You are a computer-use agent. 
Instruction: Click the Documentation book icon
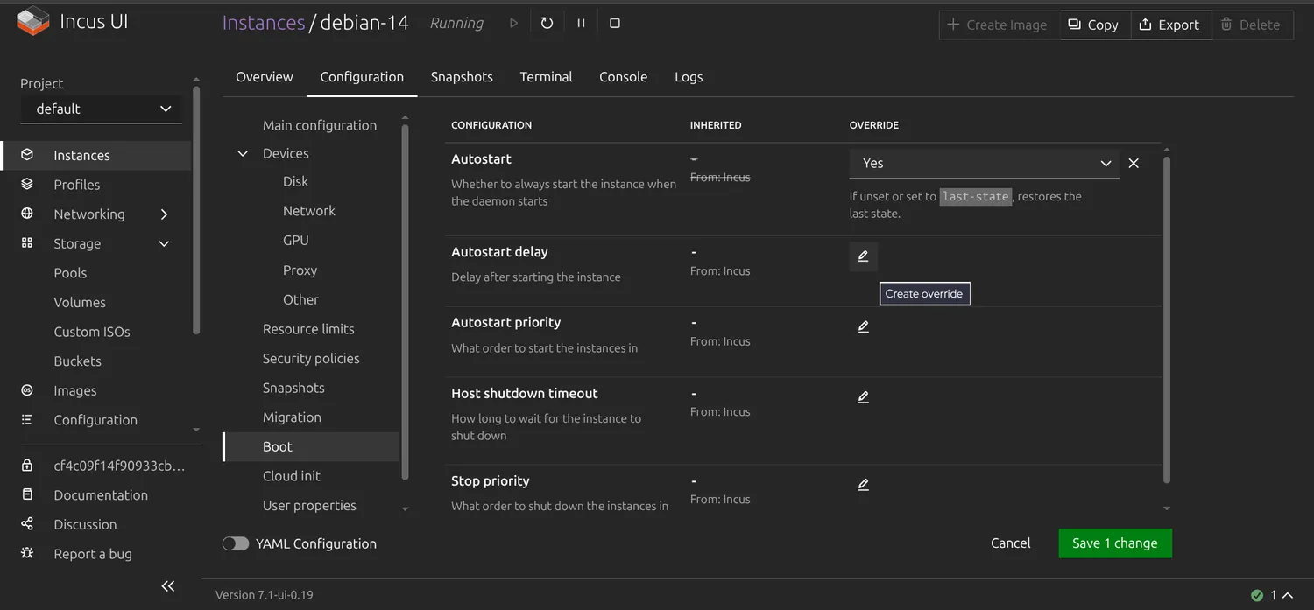[27, 494]
